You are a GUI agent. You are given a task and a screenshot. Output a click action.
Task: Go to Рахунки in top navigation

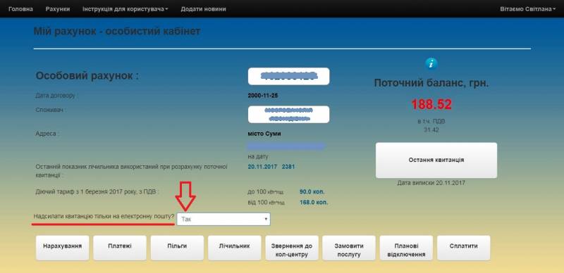58,9
